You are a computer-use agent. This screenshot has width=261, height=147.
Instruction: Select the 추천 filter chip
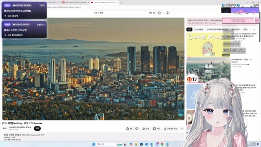tap(245, 29)
